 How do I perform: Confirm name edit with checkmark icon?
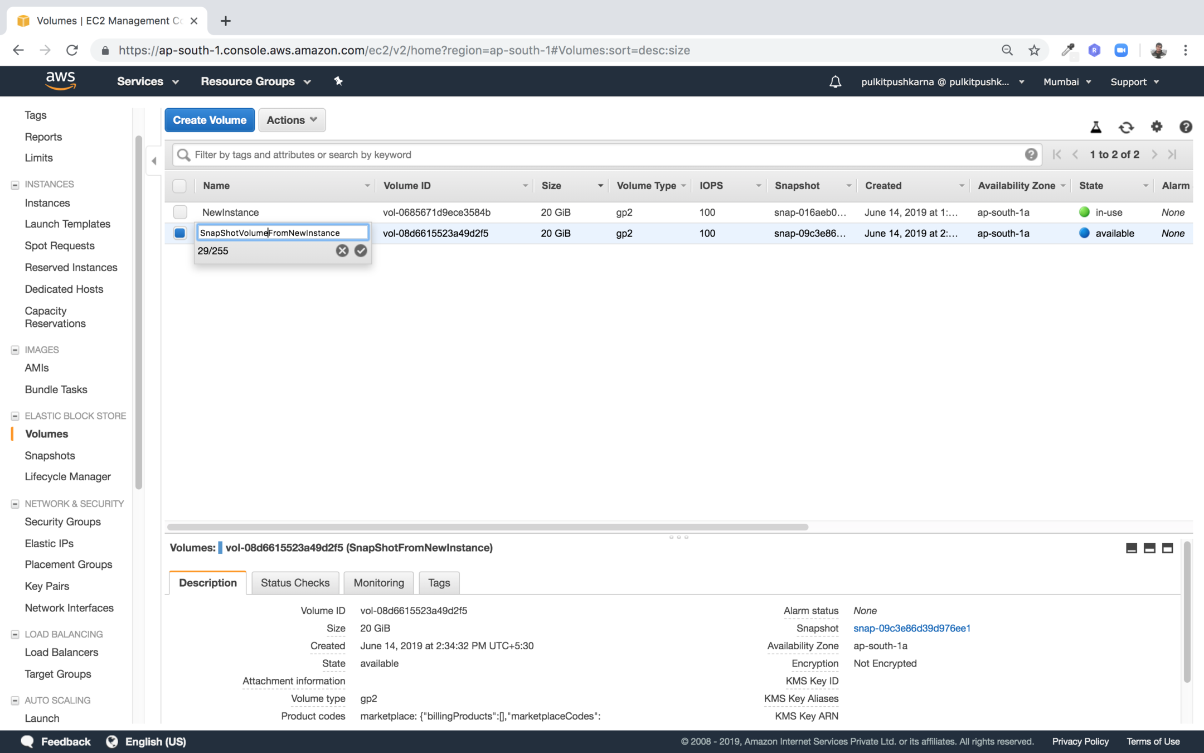[361, 250]
